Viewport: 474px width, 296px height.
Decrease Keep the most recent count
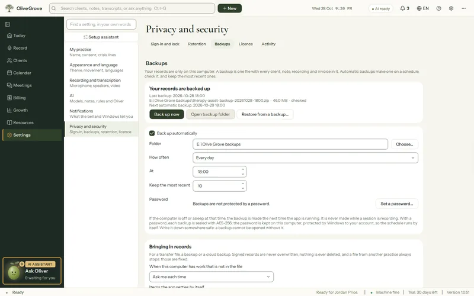pyautogui.click(x=243, y=188)
